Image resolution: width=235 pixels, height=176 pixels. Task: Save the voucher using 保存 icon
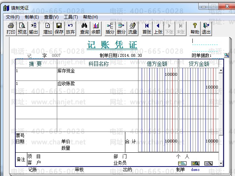coord(59,28)
